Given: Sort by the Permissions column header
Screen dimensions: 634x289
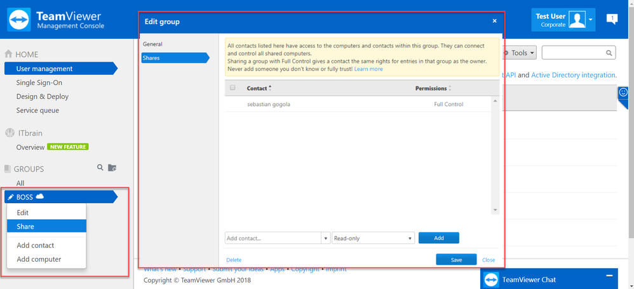Looking at the screenshot, I should [x=433, y=88].
